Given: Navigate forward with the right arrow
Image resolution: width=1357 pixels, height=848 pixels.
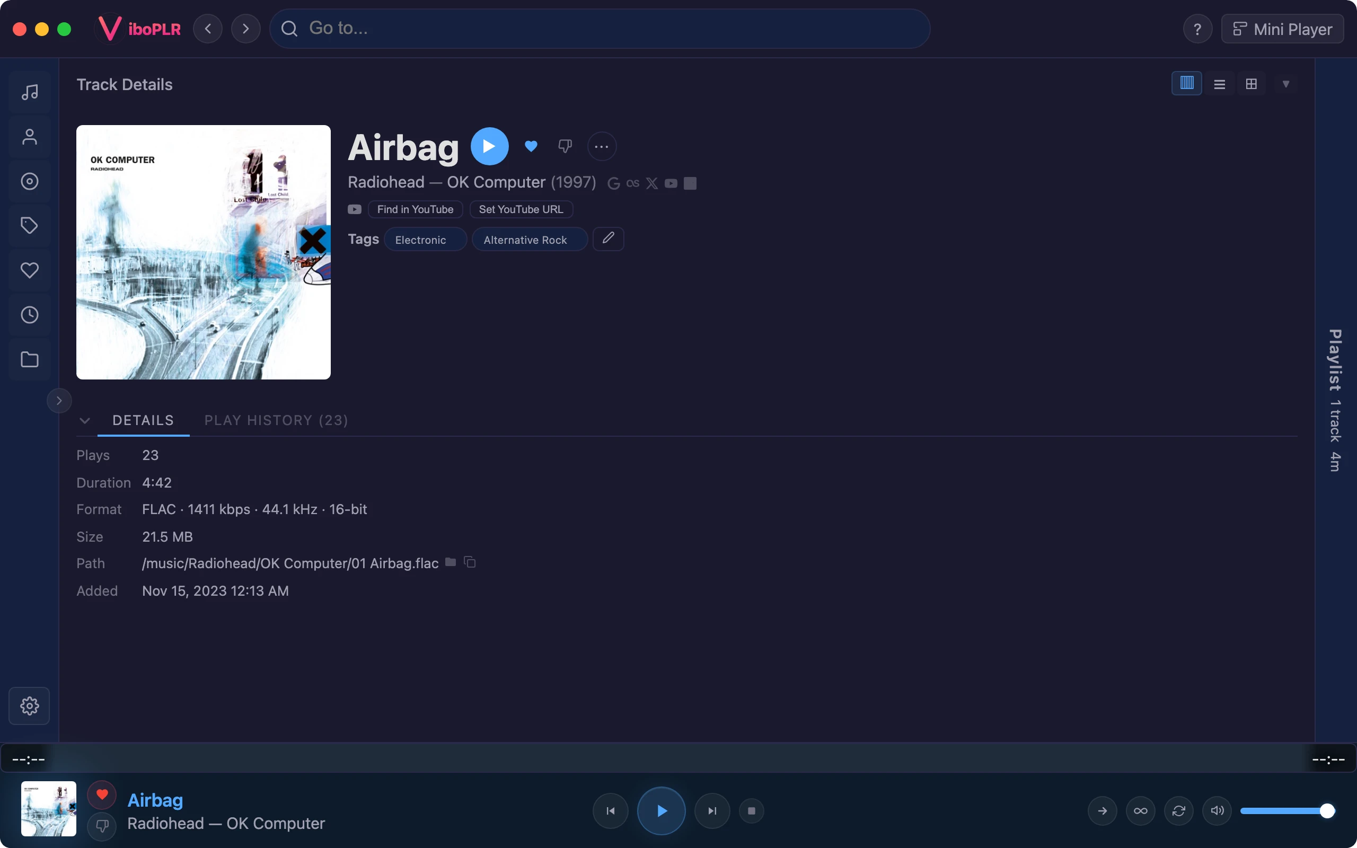Looking at the screenshot, I should (245, 29).
